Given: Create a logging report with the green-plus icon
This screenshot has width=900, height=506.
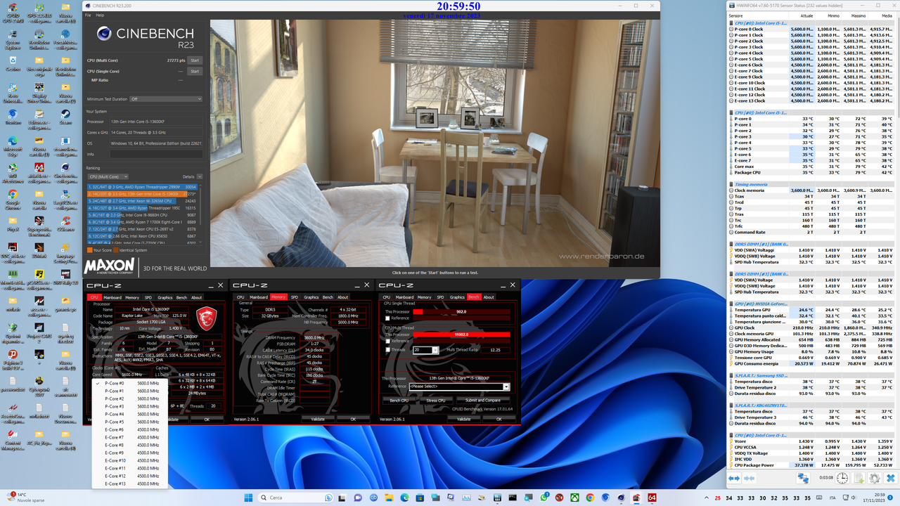Looking at the screenshot, I should coord(859,478).
